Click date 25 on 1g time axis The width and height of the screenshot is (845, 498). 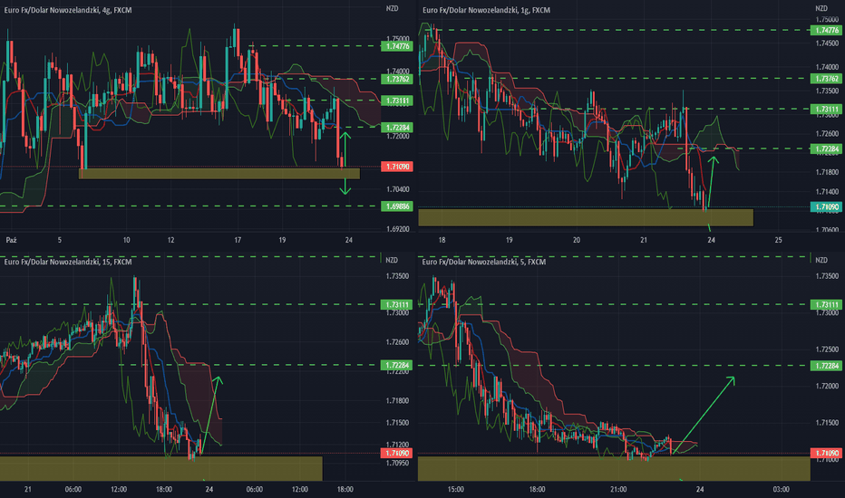tap(778, 240)
